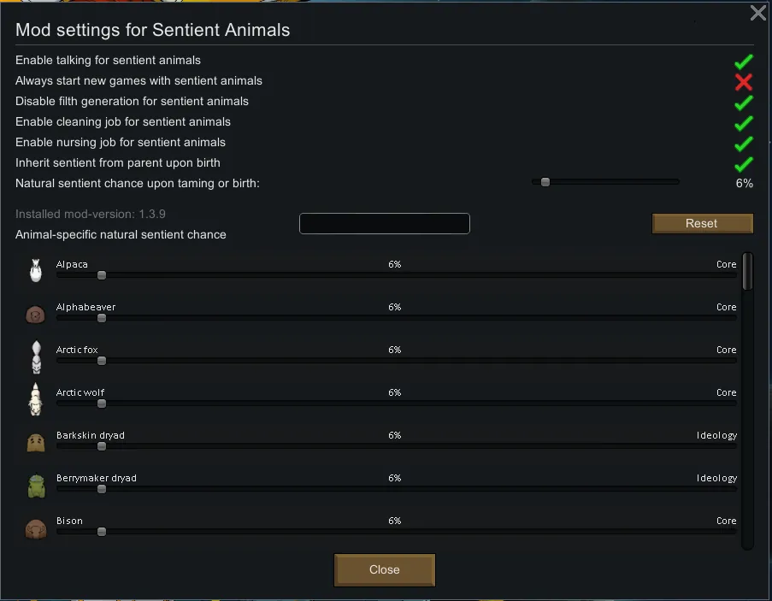Click the Alpaca animal icon
The height and width of the screenshot is (601, 772).
click(35, 270)
